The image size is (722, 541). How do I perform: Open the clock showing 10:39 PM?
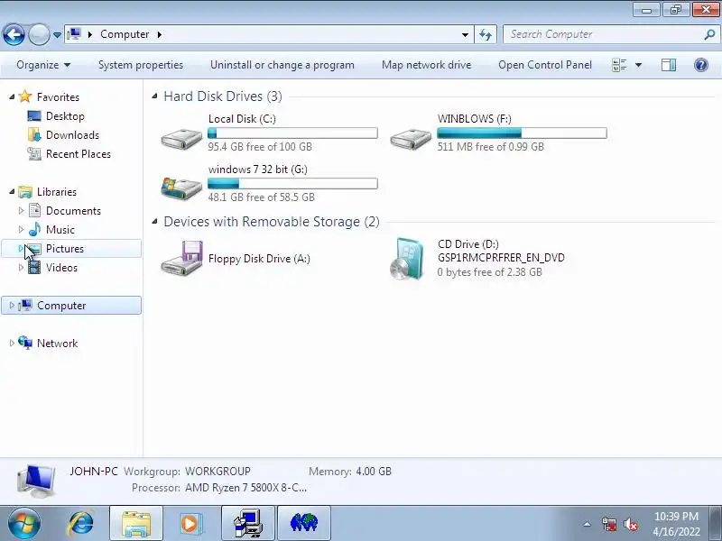tap(676, 524)
